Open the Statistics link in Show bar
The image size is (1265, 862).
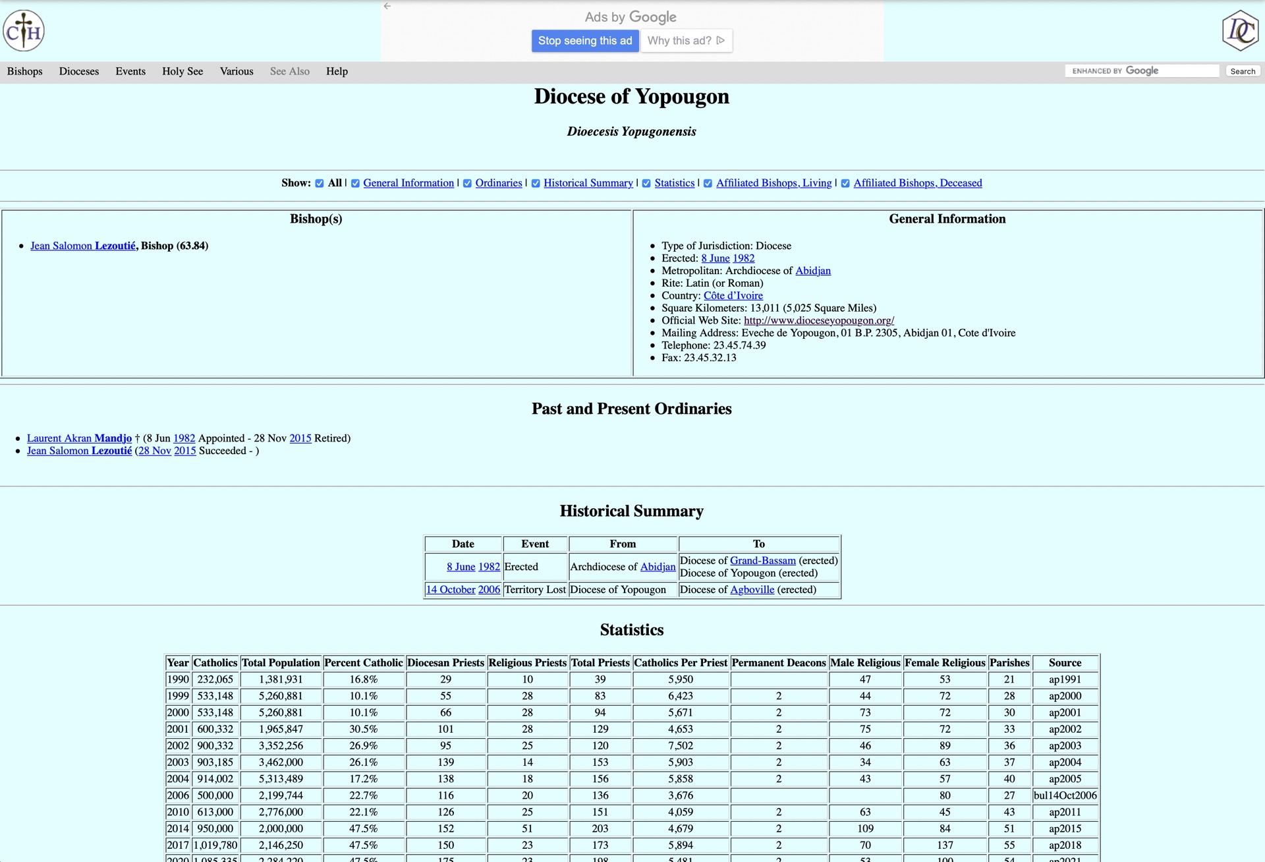(x=675, y=183)
